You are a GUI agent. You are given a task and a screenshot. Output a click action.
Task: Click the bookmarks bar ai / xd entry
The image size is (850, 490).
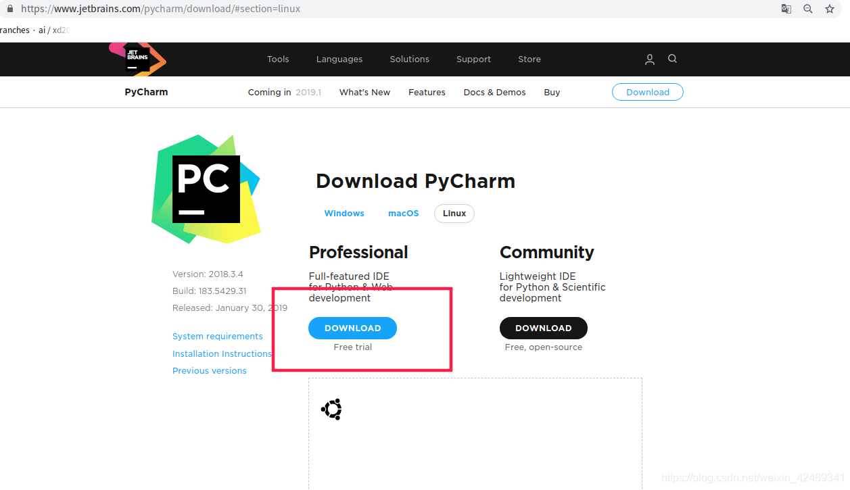(54, 30)
